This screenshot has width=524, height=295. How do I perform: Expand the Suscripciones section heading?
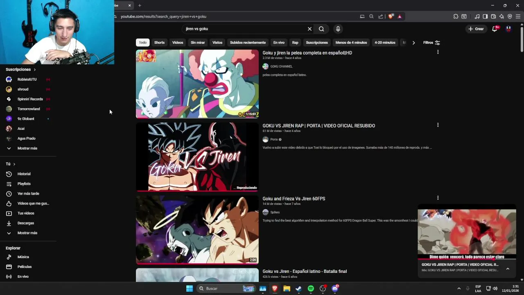pos(21,70)
